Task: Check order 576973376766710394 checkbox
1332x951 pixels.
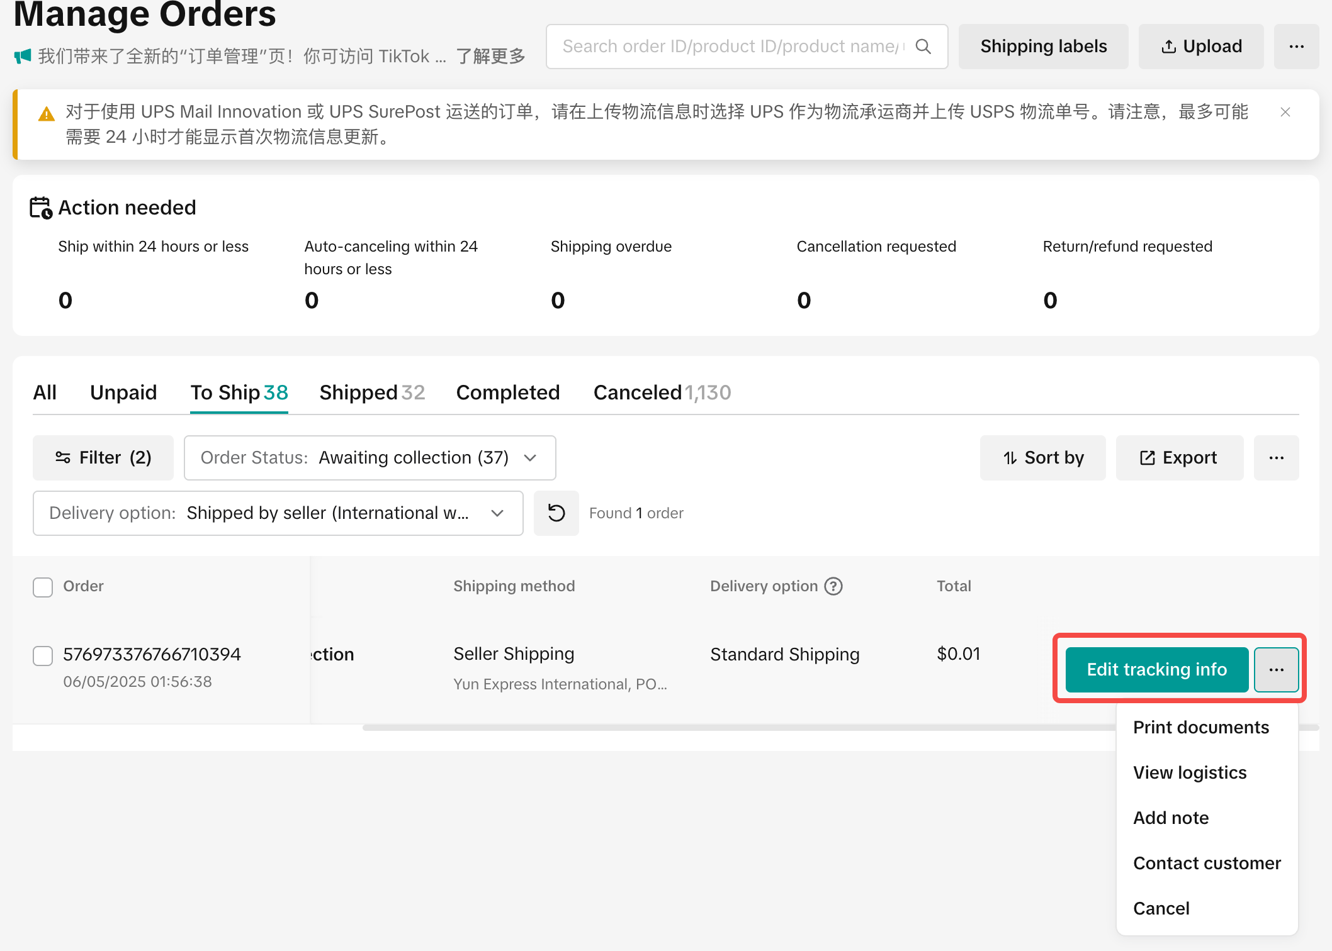Action: (x=43, y=655)
